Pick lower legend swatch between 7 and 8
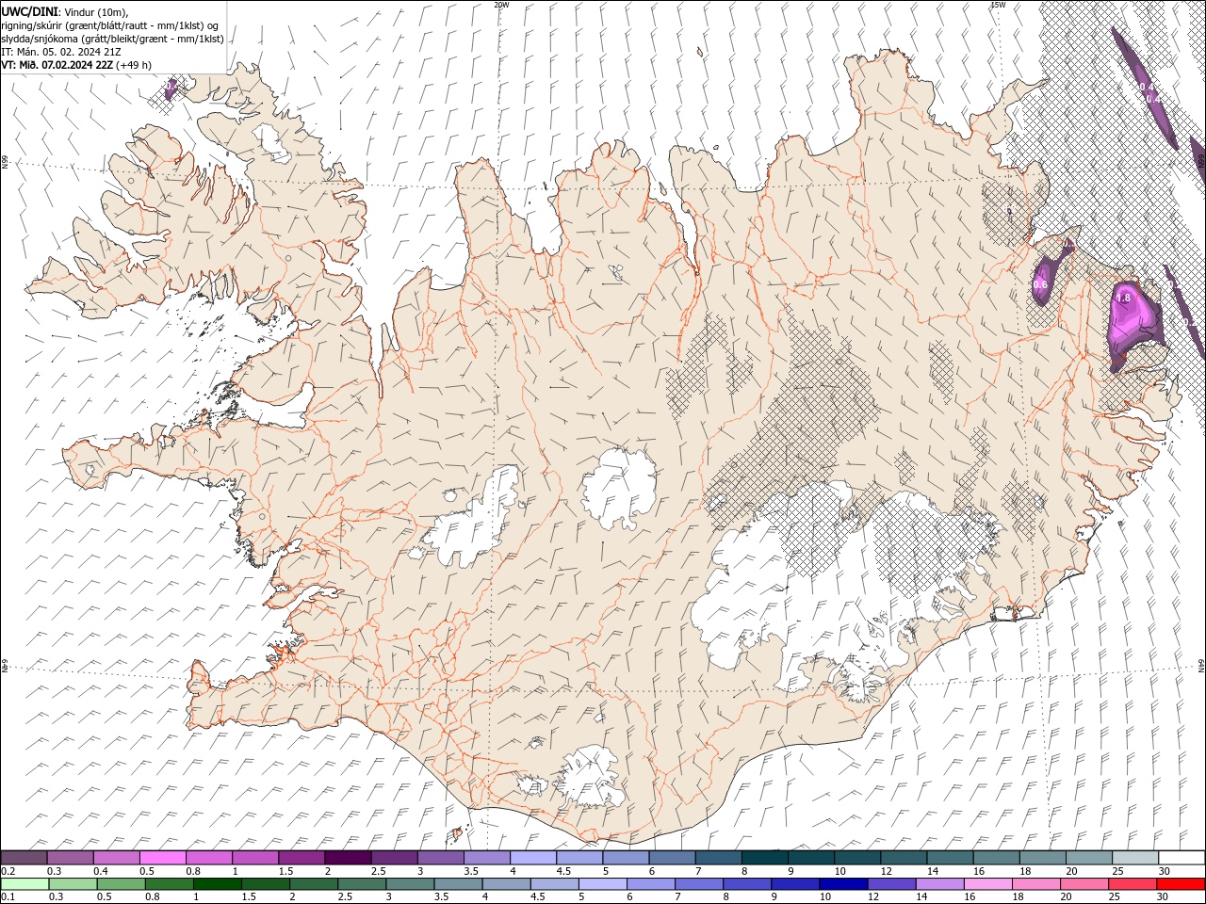This screenshot has height=904, width=1206. (699, 884)
